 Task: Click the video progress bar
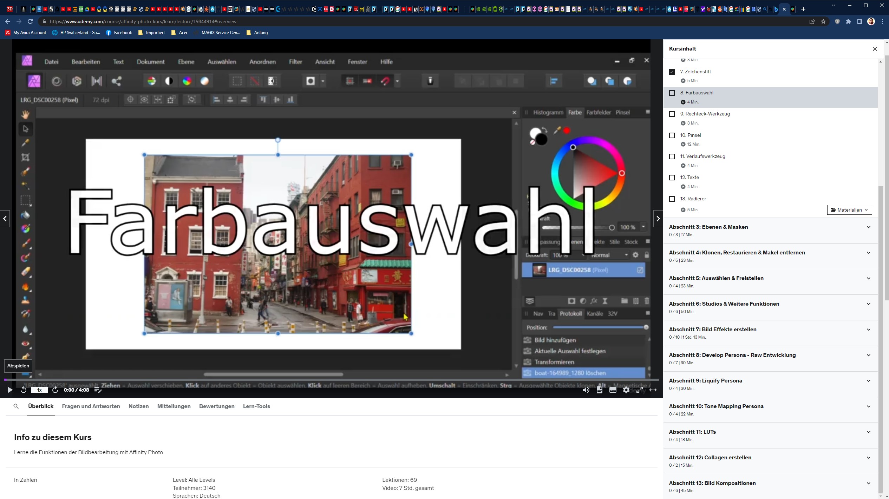(330, 380)
